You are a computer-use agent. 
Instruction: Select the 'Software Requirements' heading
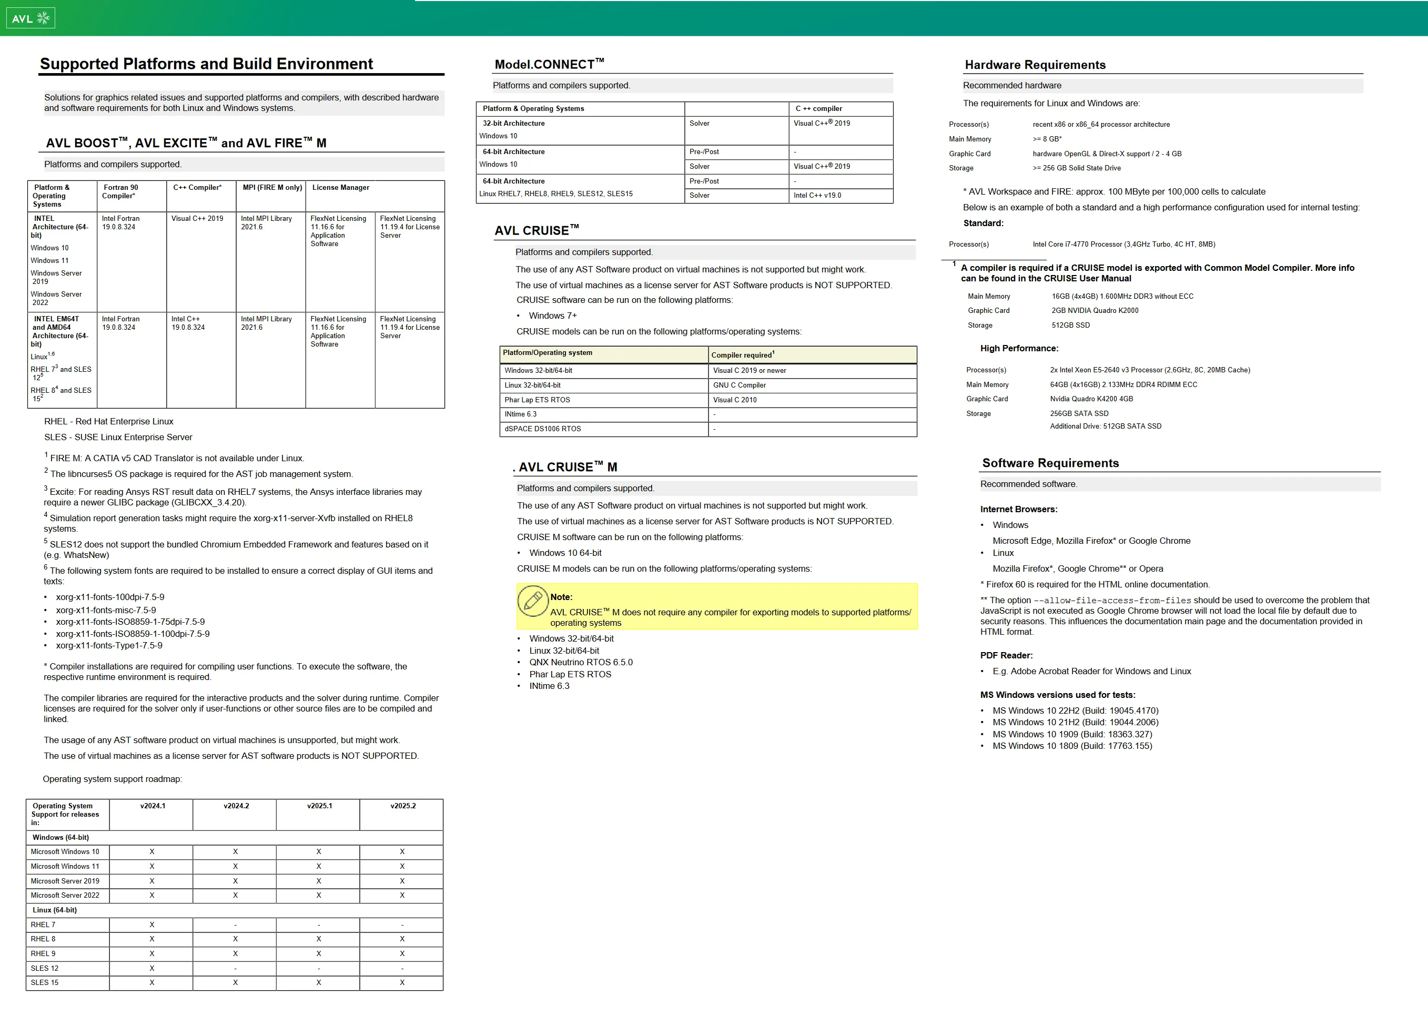click(1050, 463)
